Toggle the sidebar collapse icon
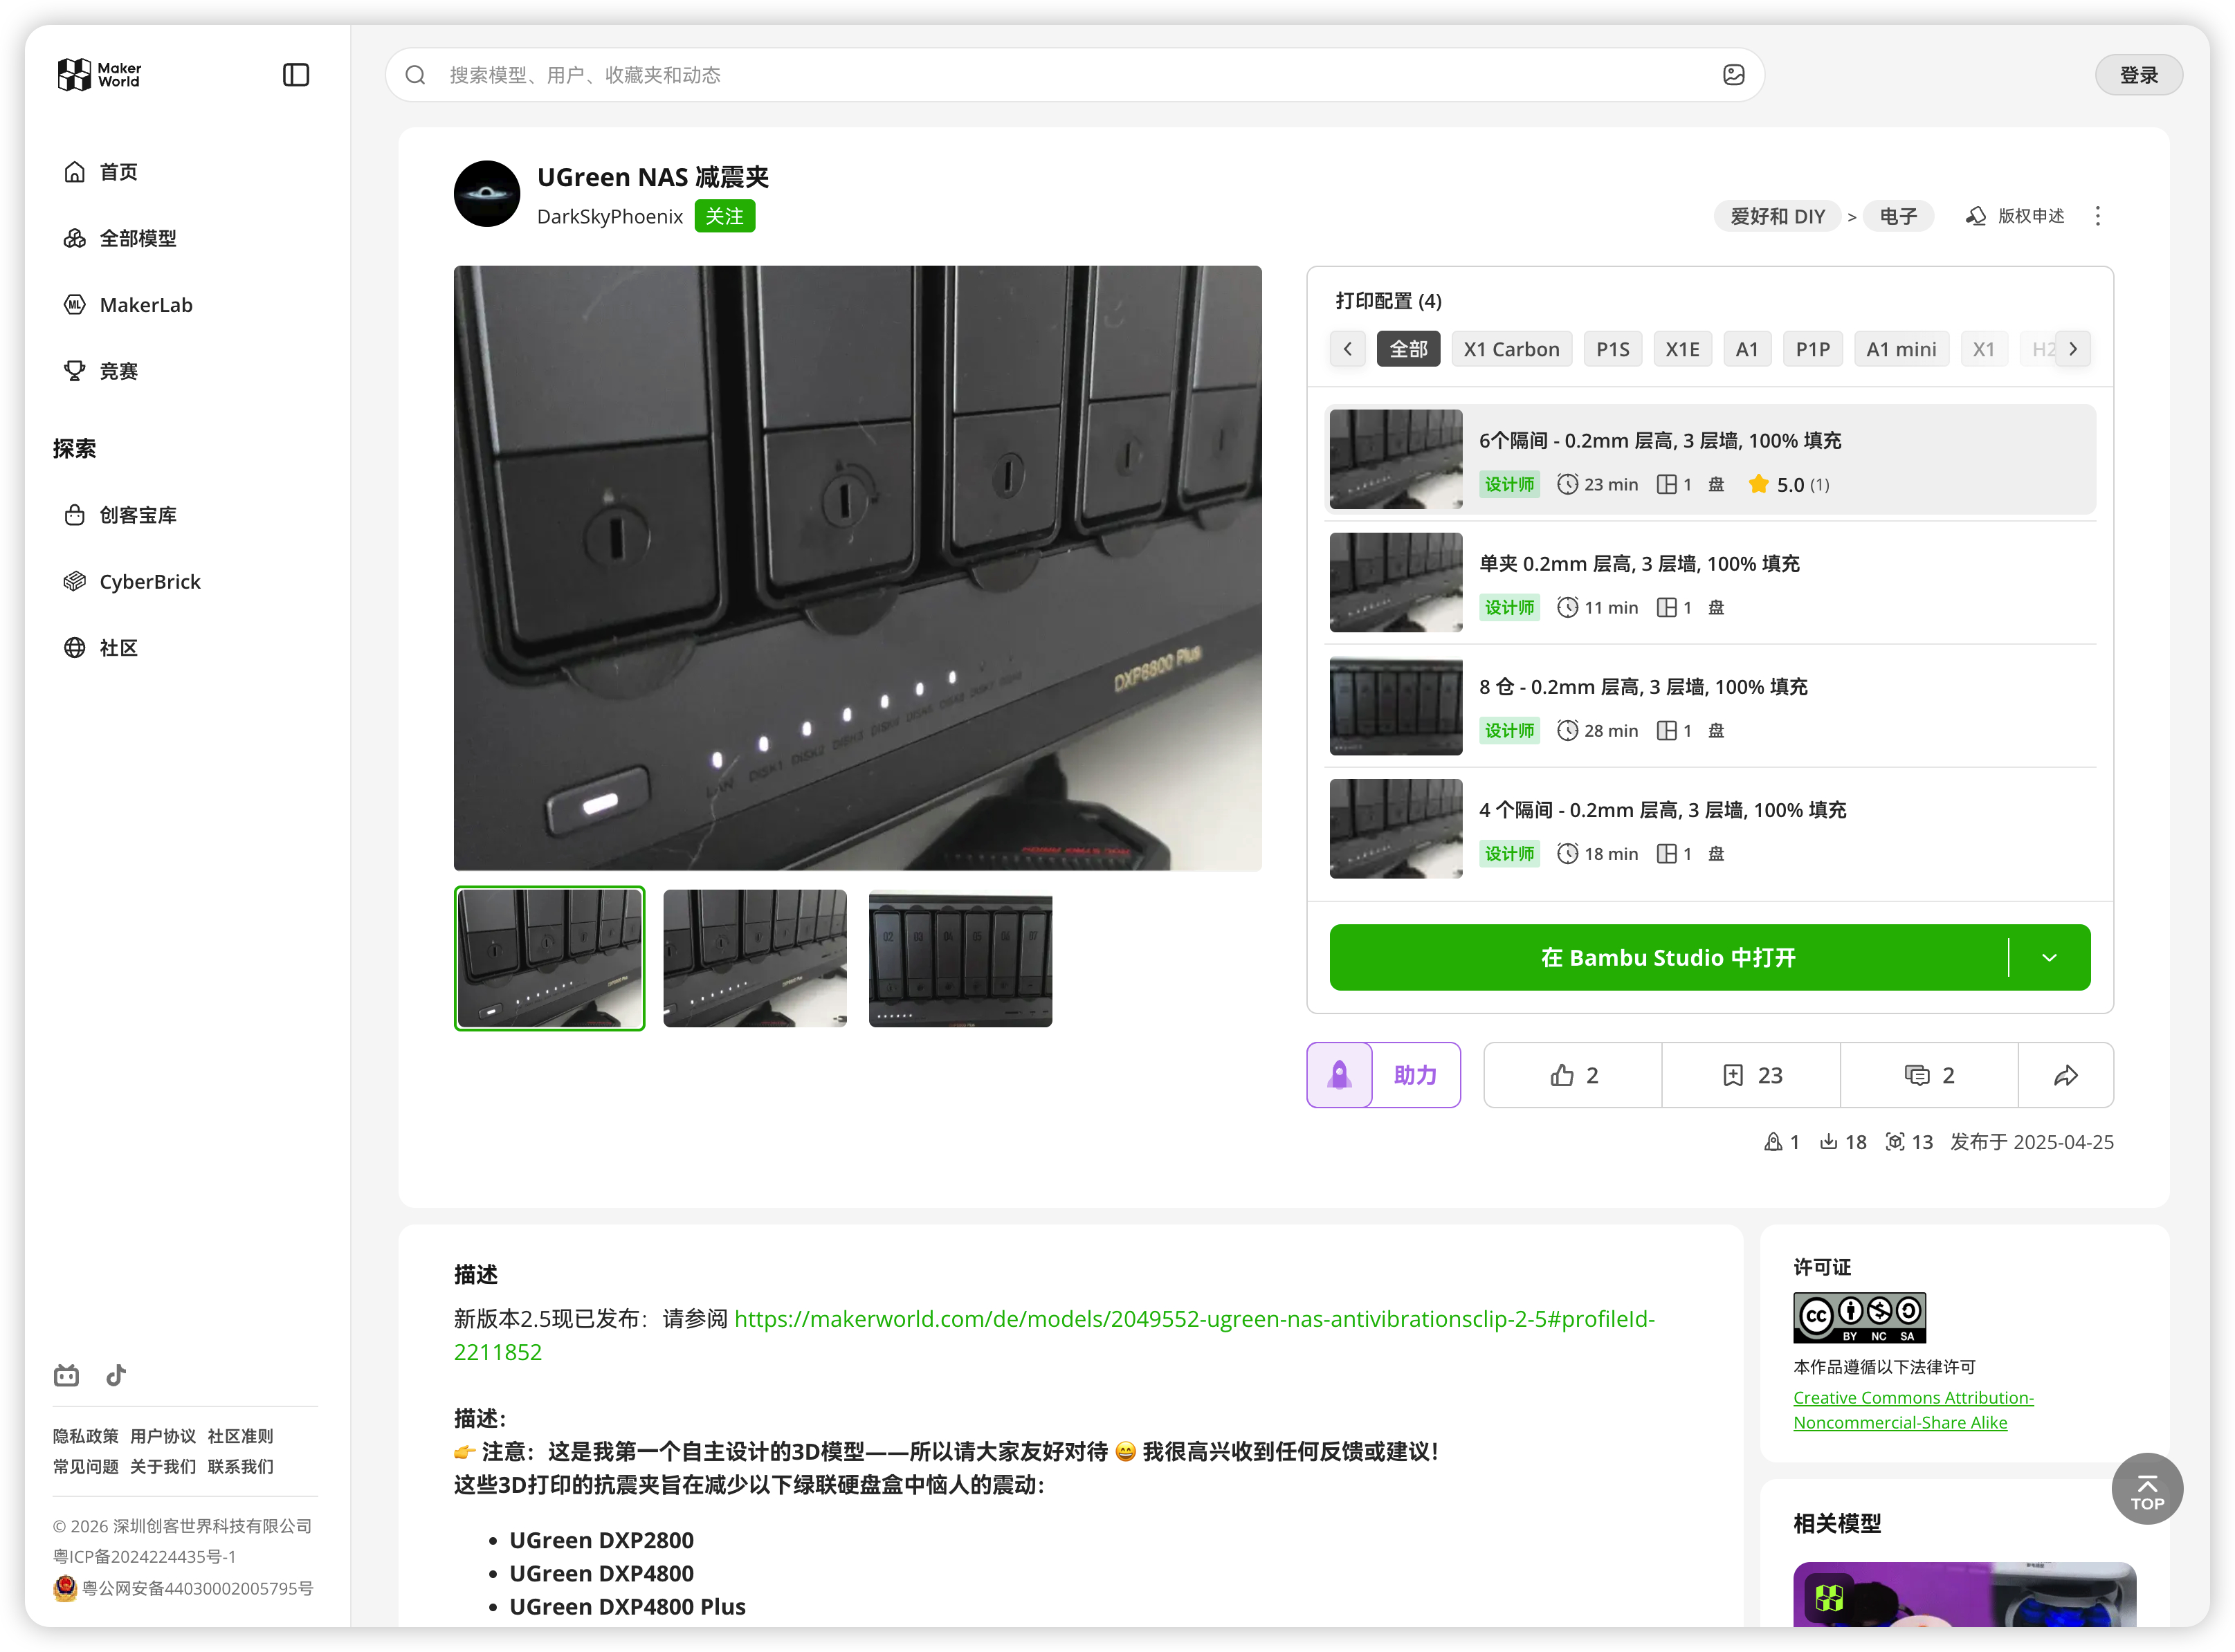The height and width of the screenshot is (1652, 2235). click(x=295, y=75)
